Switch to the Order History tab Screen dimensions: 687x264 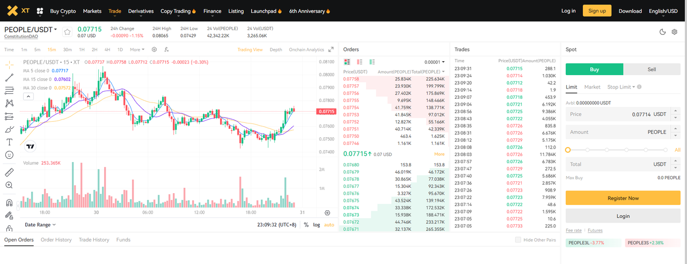(56, 240)
